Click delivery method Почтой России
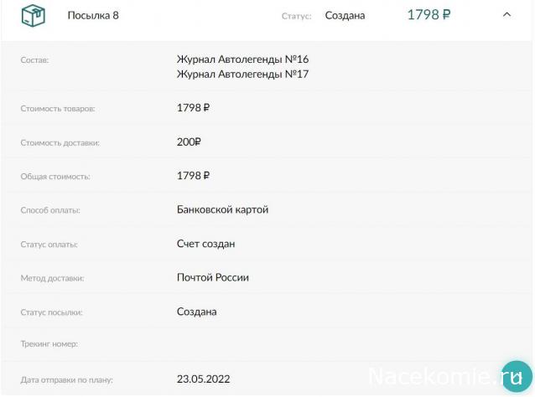Screen dimensions: 535x397 point(212,277)
